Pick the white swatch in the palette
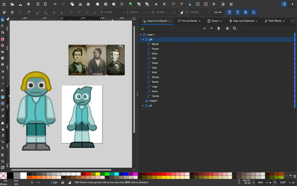The height and width of the screenshot is (186, 297). pyautogui.click(x=23, y=176)
